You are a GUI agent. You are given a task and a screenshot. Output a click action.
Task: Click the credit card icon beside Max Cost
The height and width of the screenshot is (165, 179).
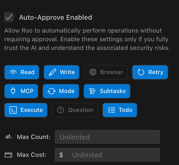tap(8, 155)
